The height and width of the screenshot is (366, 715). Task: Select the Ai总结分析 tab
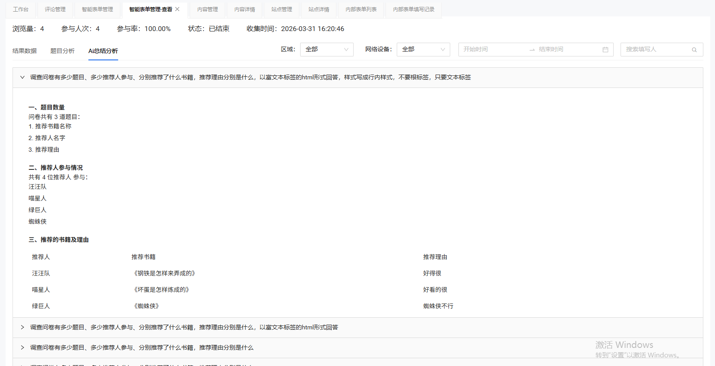click(x=103, y=51)
